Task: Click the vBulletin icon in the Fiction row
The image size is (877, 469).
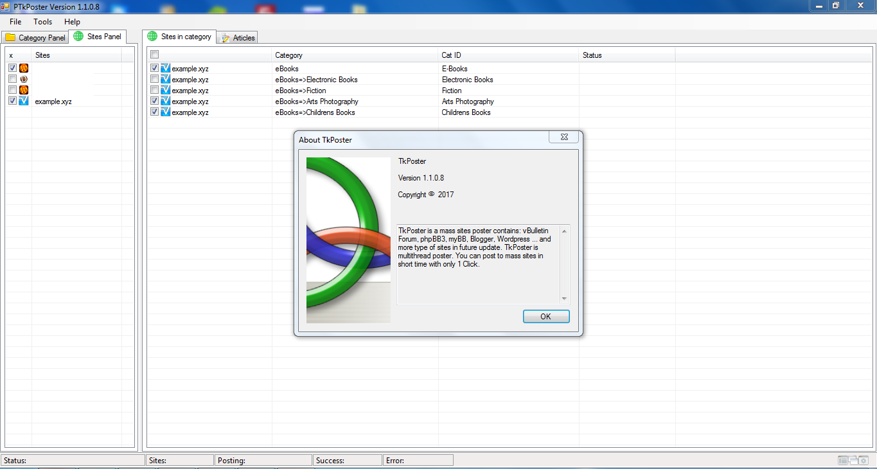Action: pyautogui.click(x=165, y=90)
